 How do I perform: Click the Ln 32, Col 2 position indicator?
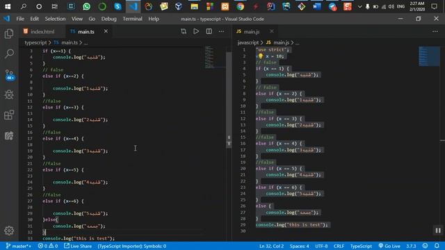coord(271,246)
